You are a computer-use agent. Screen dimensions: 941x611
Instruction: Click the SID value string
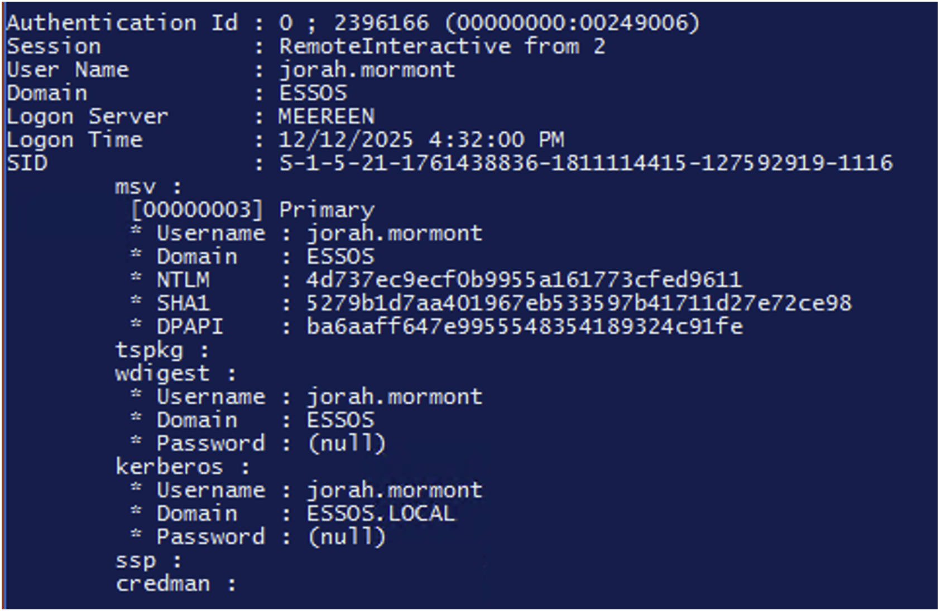586,163
